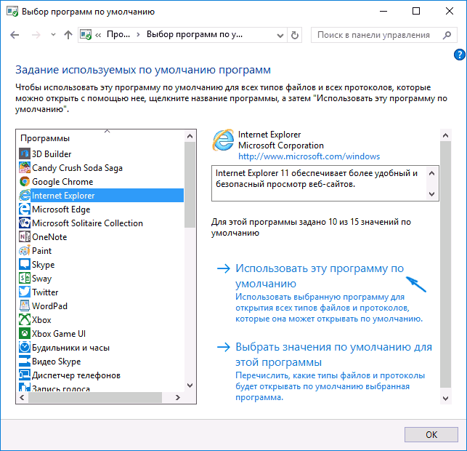Viewport: 467px width, 451px height.
Task: Click Использовать эту программу по умолчанию
Action: (320, 276)
